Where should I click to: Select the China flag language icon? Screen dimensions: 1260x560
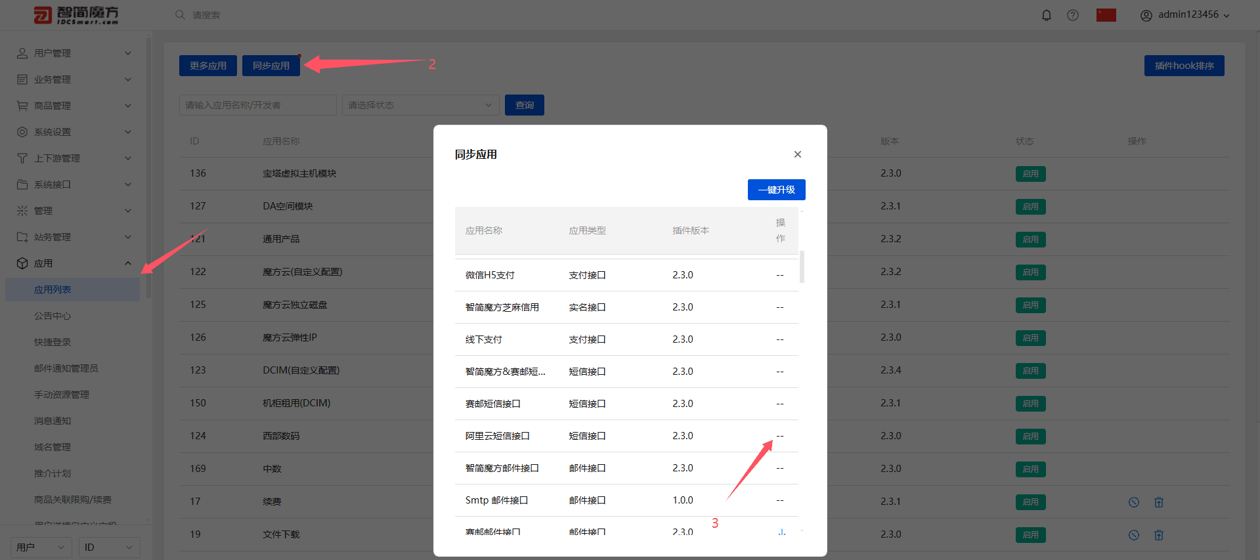point(1106,15)
